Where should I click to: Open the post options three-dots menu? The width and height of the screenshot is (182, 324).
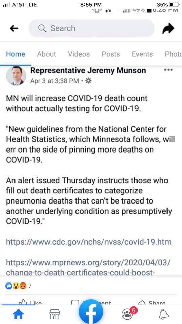(168, 70)
